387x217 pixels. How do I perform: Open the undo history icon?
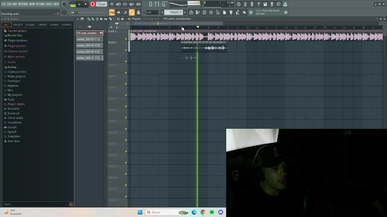(239, 4)
